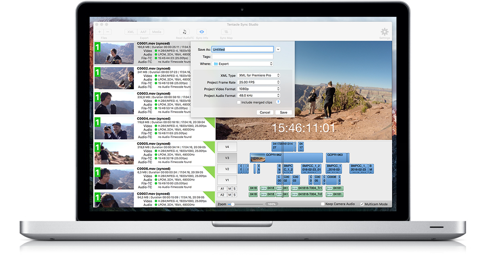Select the A1 audio track label
This screenshot has width=491, height=258.
click(222, 188)
